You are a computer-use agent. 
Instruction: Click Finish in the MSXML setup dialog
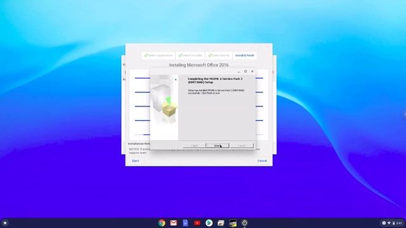[217, 146]
